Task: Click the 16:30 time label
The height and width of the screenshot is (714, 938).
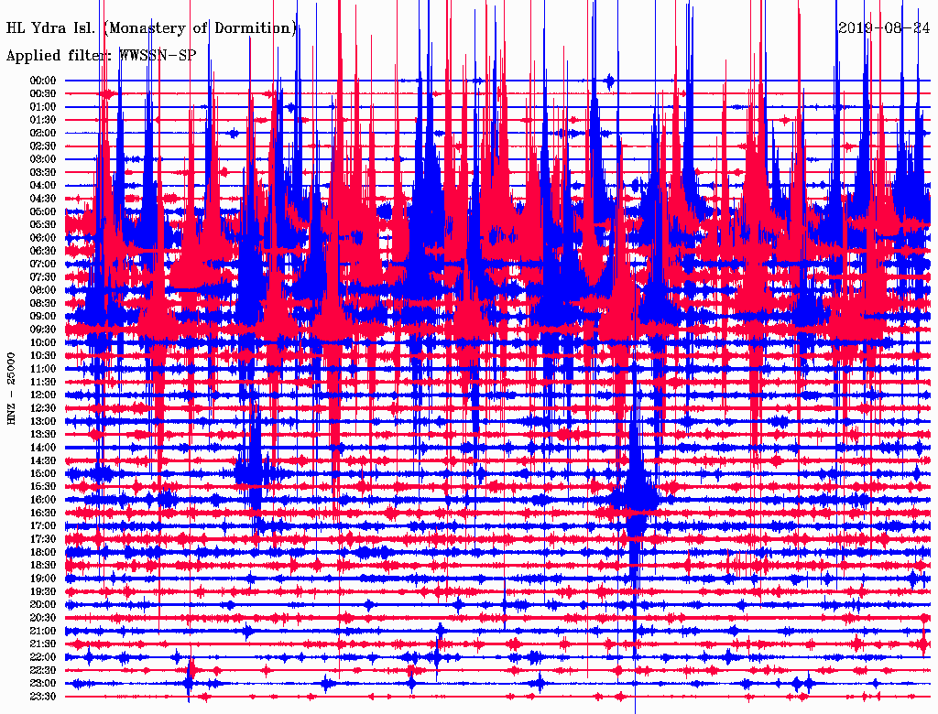Action: point(42,514)
